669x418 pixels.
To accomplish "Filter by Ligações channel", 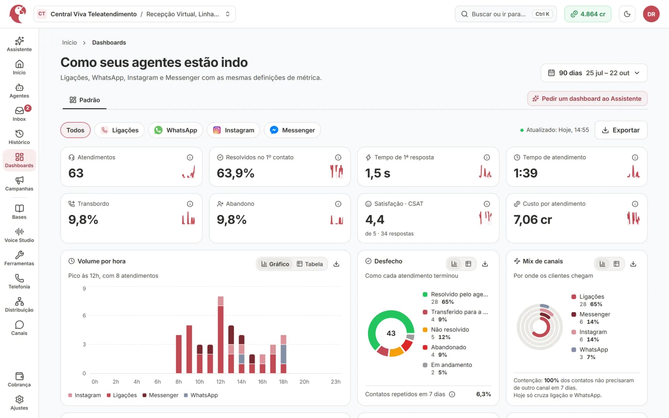I will [120, 130].
